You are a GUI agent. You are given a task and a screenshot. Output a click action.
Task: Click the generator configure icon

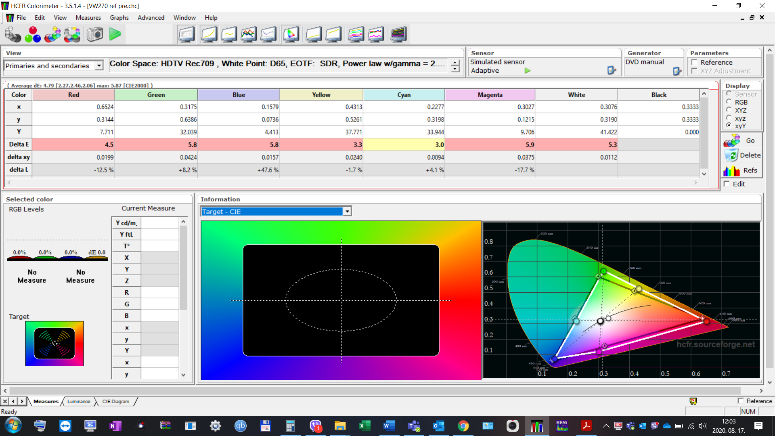677,71
